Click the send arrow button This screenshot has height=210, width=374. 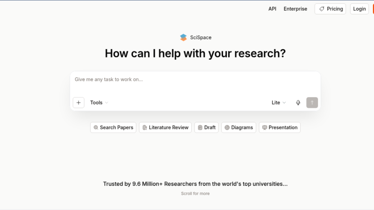[x=312, y=103]
